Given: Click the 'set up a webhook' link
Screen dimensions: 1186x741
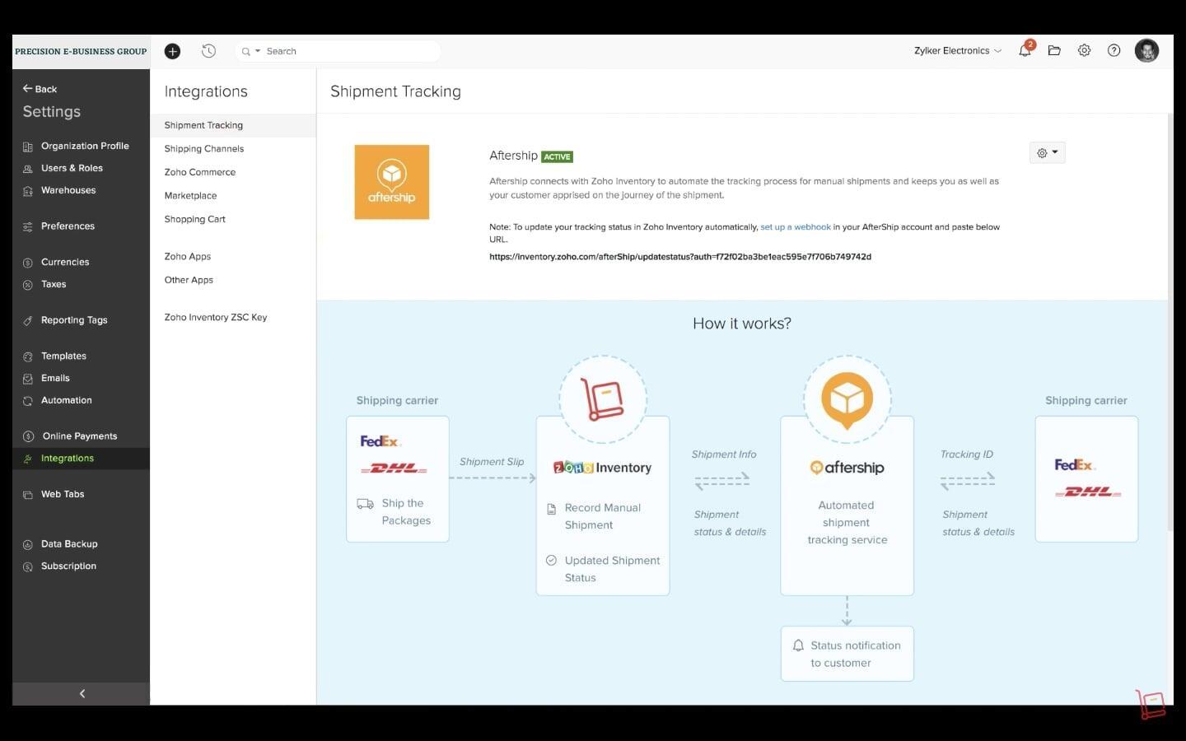Looking at the screenshot, I should click(796, 227).
